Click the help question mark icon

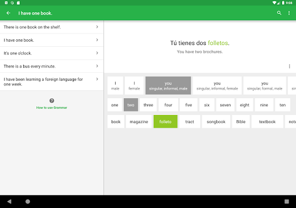pyautogui.click(x=51, y=101)
